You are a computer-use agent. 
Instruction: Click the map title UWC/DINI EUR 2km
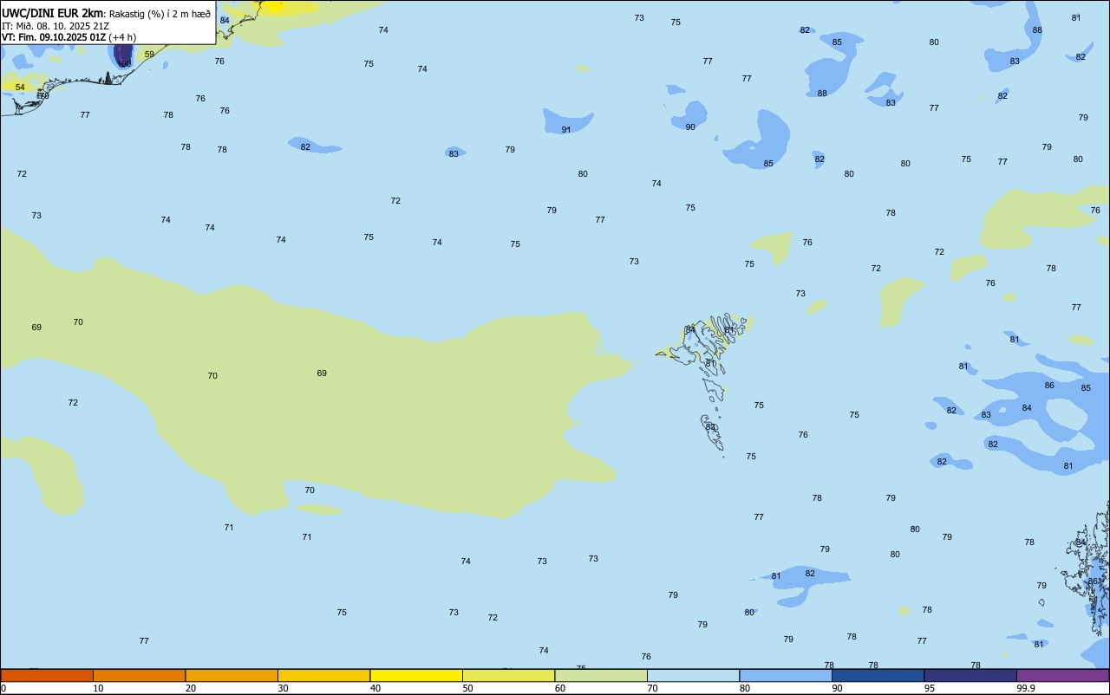click(x=52, y=13)
